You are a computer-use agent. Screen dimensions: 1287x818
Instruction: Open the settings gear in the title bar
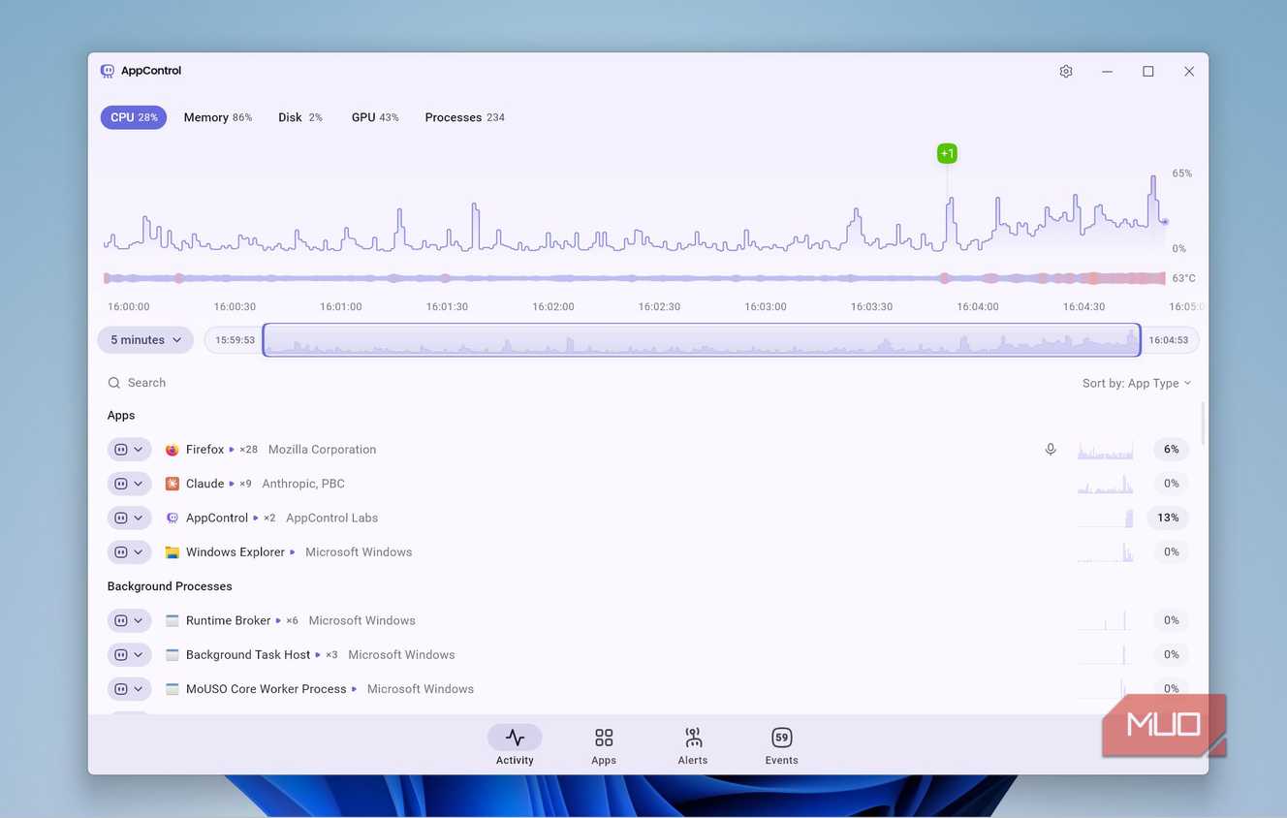pyautogui.click(x=1066, y=71)
